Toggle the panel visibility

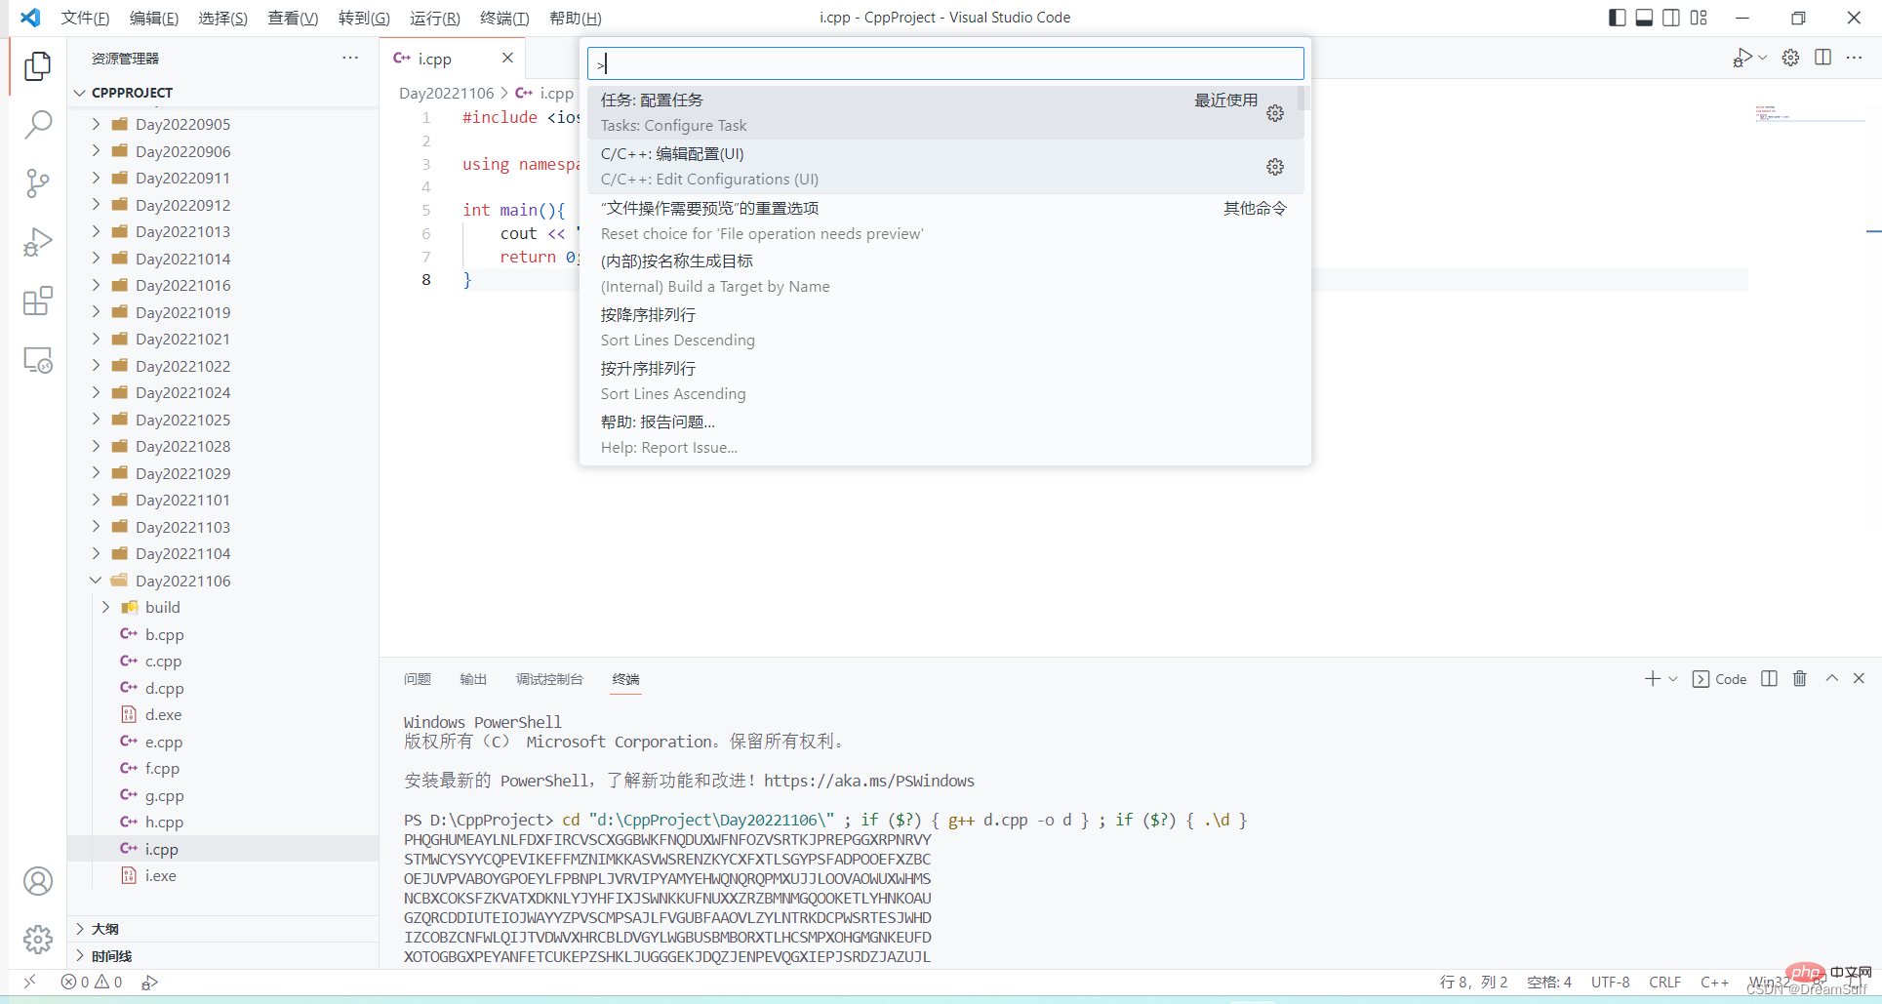(1645, 17)
